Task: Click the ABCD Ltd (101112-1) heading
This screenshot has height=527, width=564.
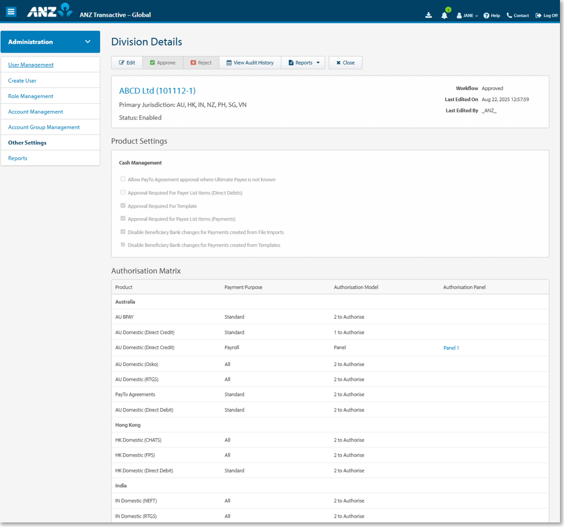Action: (x=157, y=91)
